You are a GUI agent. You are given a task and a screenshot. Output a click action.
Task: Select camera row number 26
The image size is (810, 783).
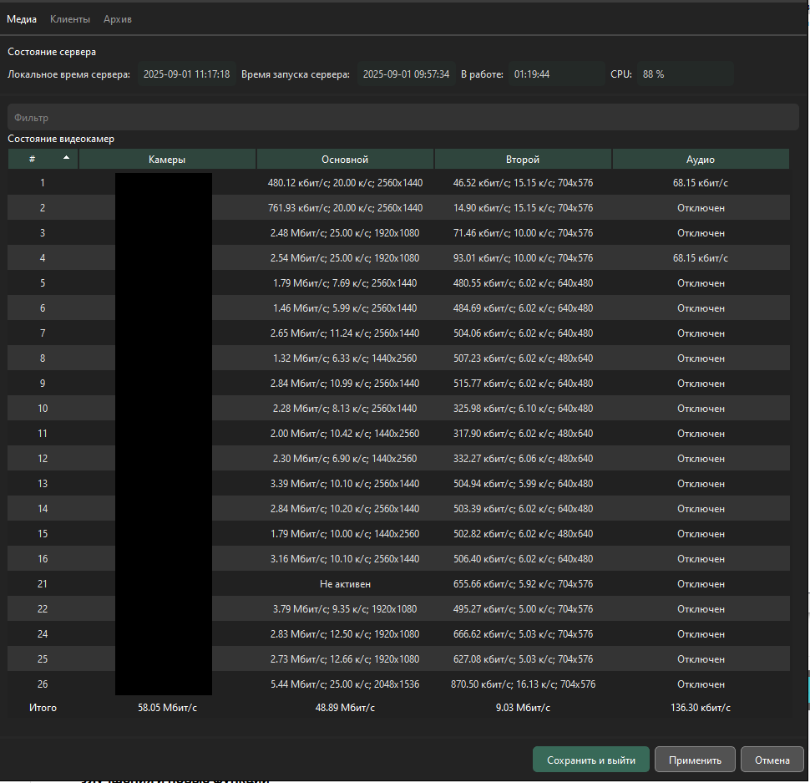[x=398, y=684]
